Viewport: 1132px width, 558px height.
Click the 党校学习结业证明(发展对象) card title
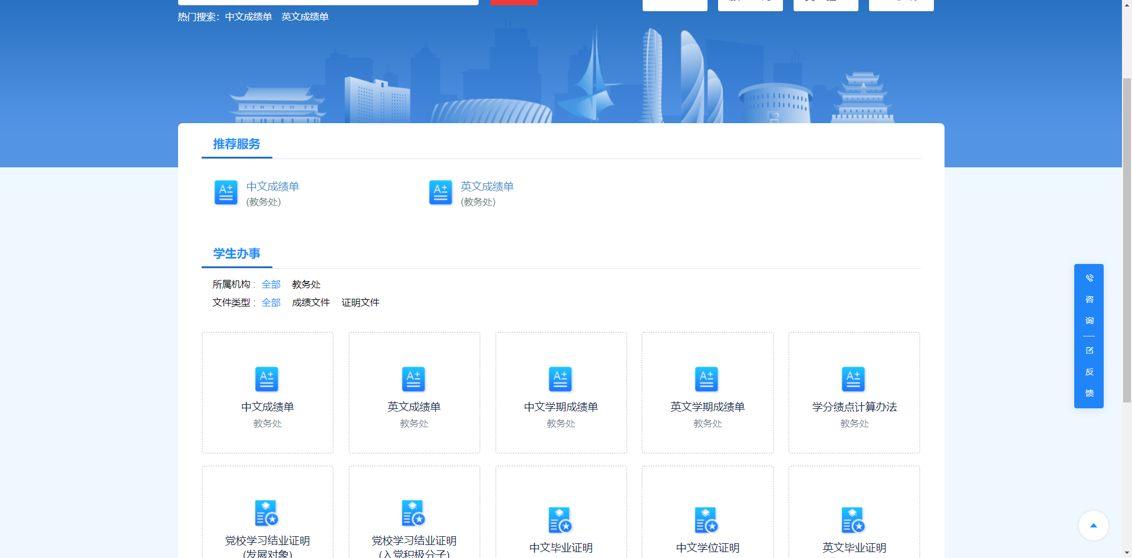pos(268,547)
